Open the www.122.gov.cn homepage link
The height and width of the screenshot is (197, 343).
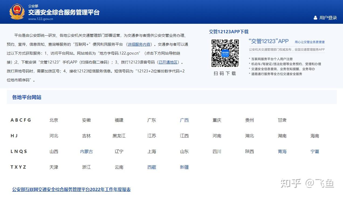tap(40, 19)
